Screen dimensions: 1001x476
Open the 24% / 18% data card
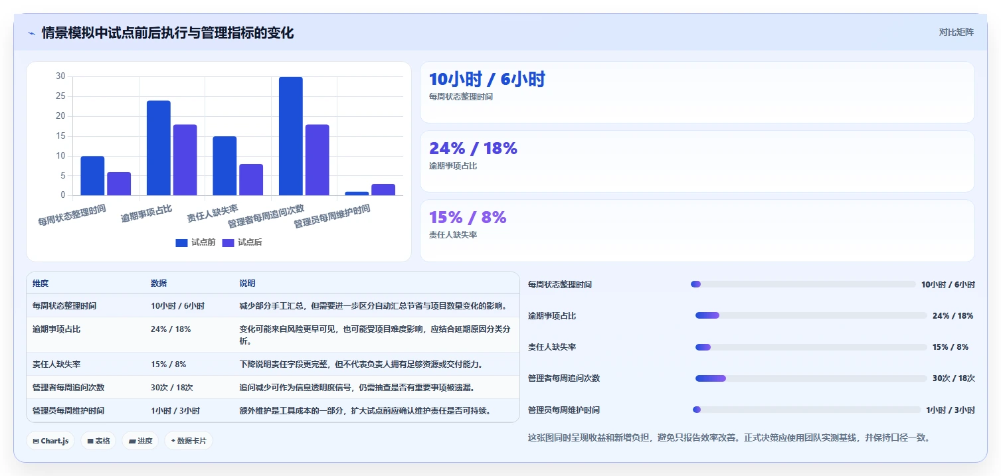click(697, 161)
